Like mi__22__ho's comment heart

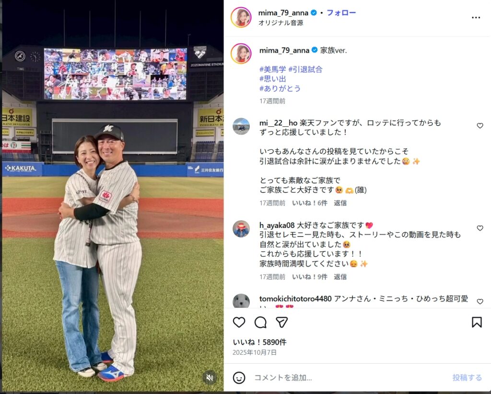479,126
